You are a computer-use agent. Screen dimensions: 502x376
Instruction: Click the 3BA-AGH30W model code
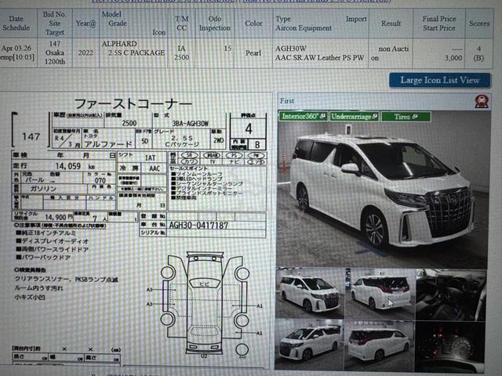pos(190,124)
